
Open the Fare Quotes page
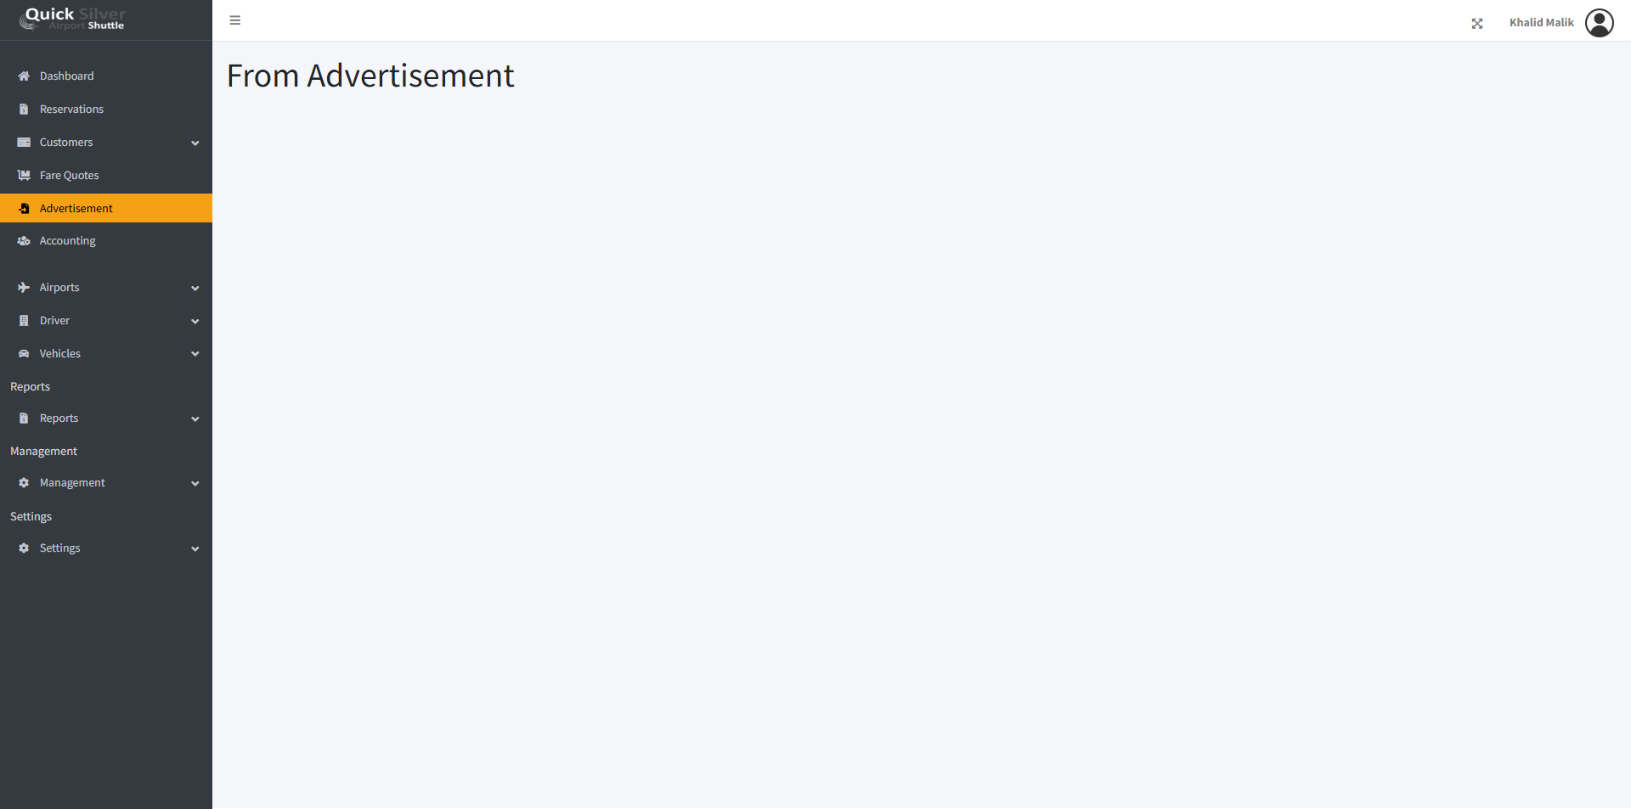(x=69, y=176)
